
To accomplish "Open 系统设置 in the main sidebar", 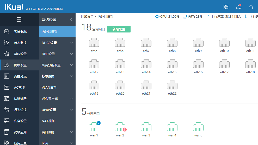I will [20, 54].
